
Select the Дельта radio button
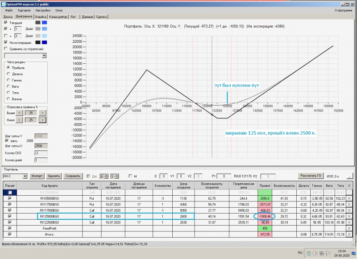8,74
